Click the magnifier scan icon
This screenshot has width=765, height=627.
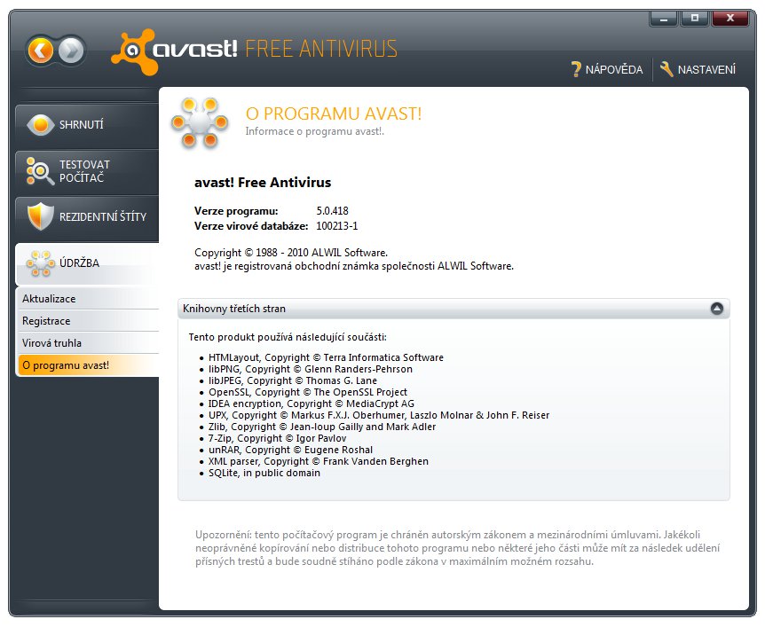(x=40, y=171)
